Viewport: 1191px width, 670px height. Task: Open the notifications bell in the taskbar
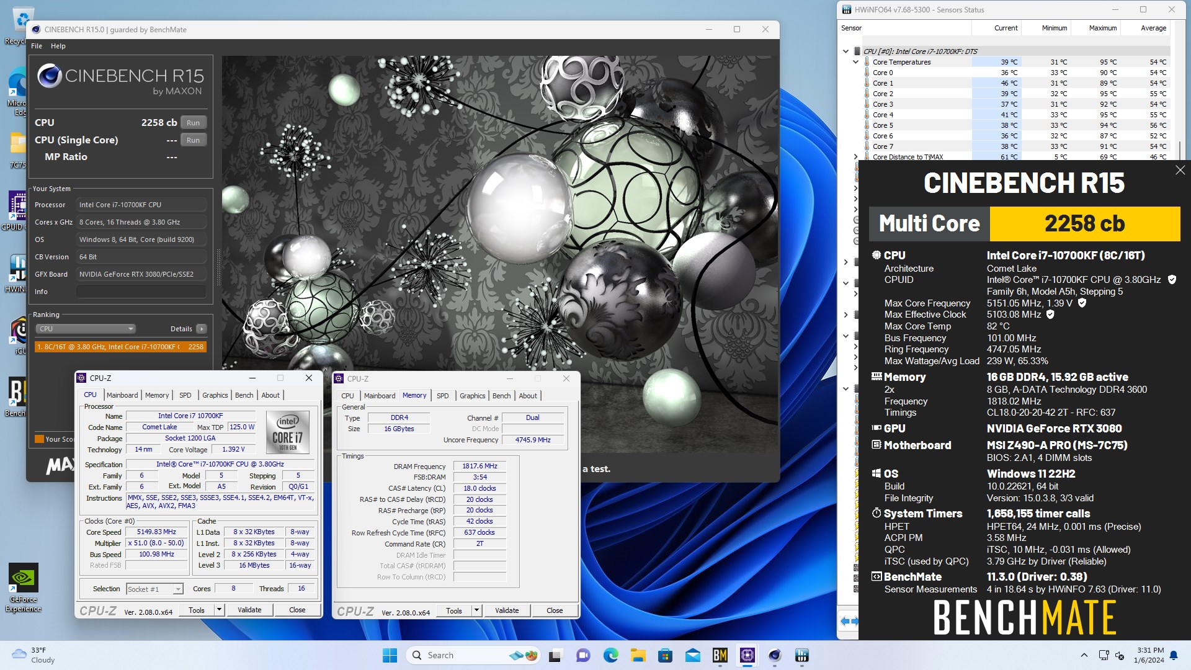coord(1173,655)
